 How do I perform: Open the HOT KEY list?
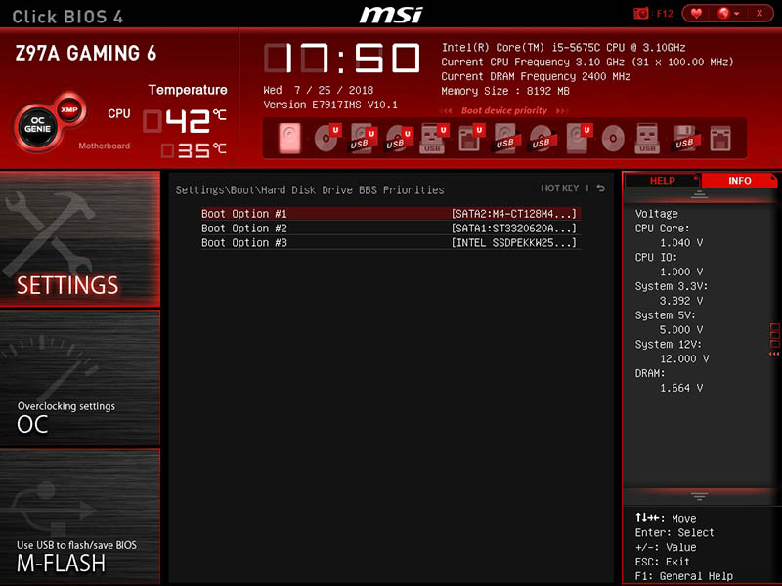559,188
